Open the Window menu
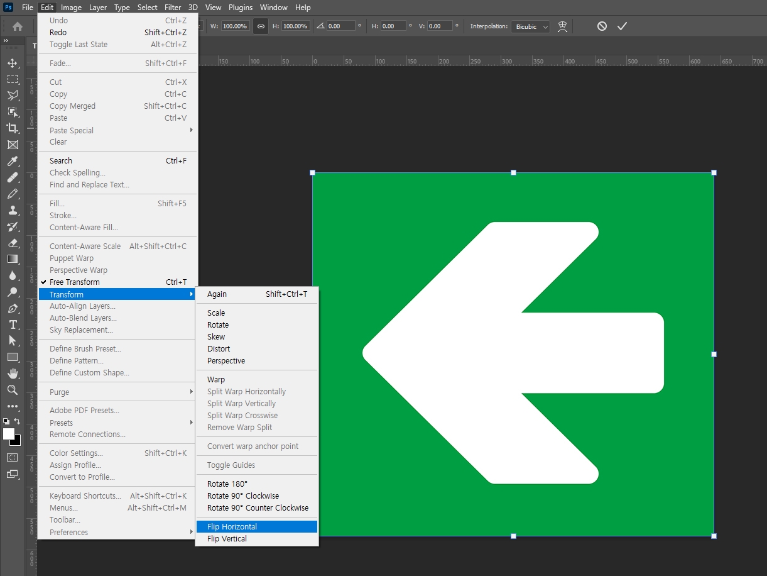The image size is (767, 576). pos(273,8)
